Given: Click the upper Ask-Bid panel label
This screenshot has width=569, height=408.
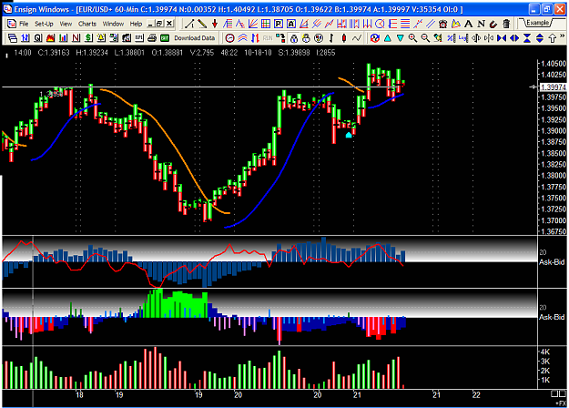Looking at the screenshot, I should pyautogui.click(x=552, y=262).
